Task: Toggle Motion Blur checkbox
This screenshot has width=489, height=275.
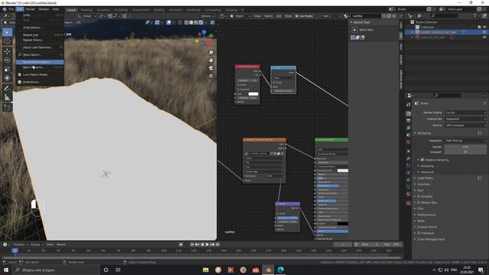Action: tap(419, 202)
